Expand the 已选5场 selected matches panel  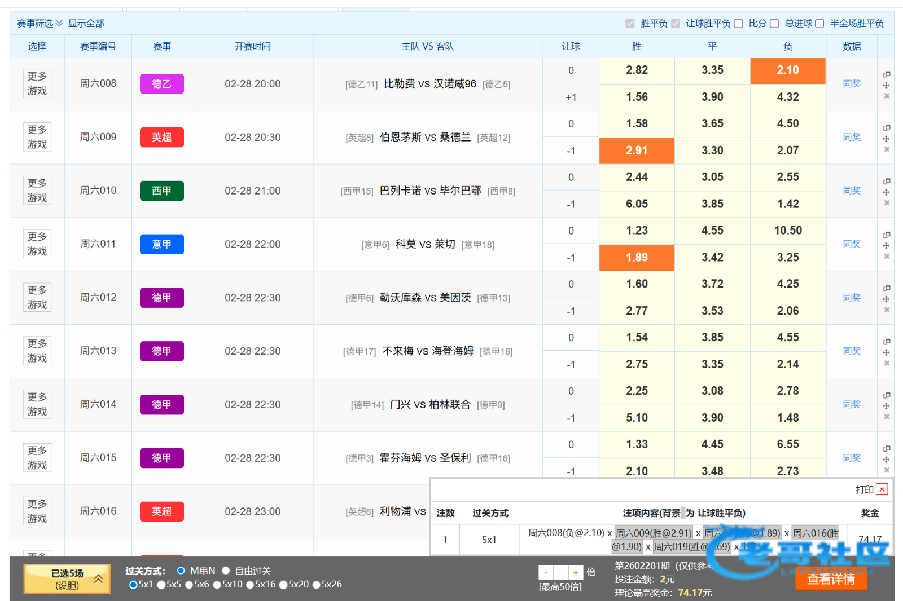click(x=67, y=579)
